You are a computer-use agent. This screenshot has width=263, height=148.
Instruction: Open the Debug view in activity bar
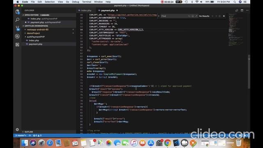(17, 36)
